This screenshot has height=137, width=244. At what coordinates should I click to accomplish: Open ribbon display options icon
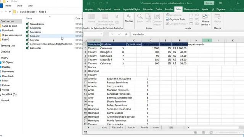220,3
